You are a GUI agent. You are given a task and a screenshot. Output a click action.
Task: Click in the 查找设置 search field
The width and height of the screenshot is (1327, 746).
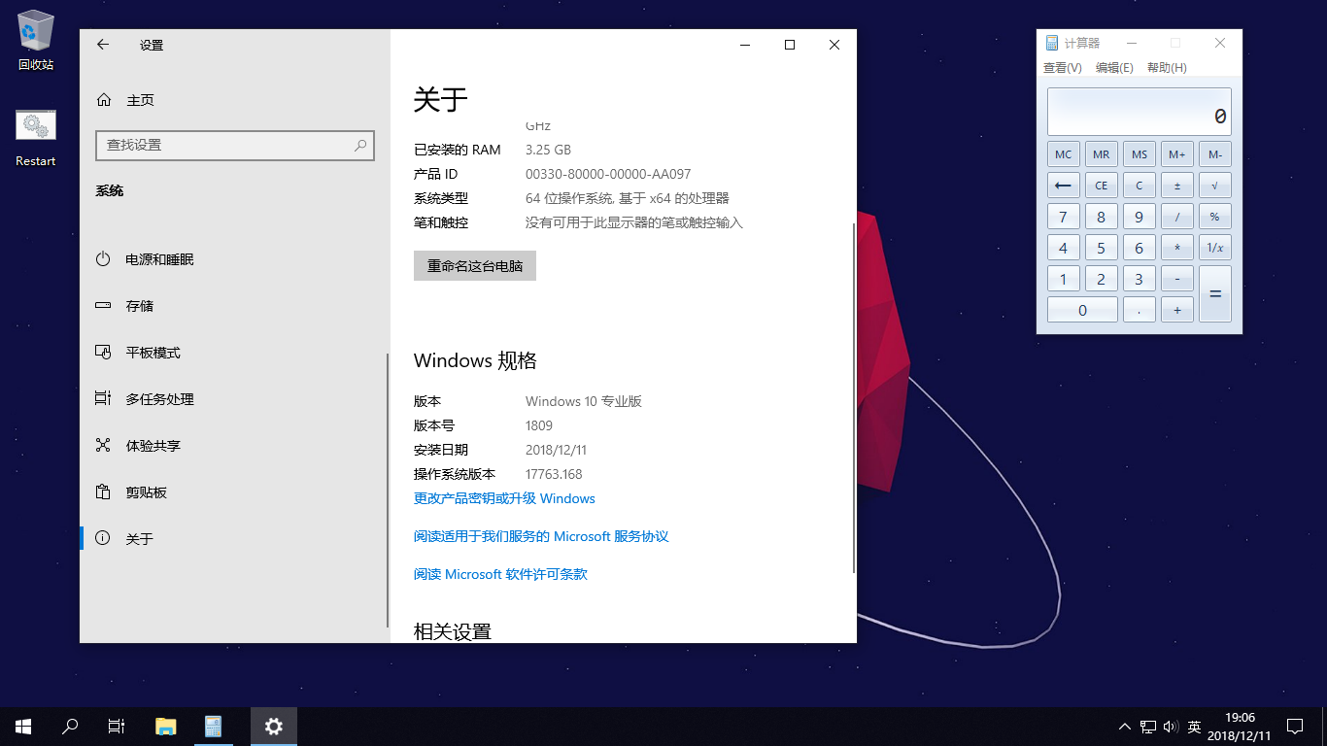coord(223,145)
